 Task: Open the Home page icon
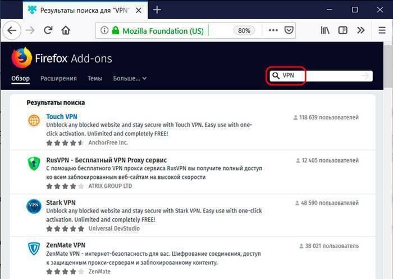66,30
